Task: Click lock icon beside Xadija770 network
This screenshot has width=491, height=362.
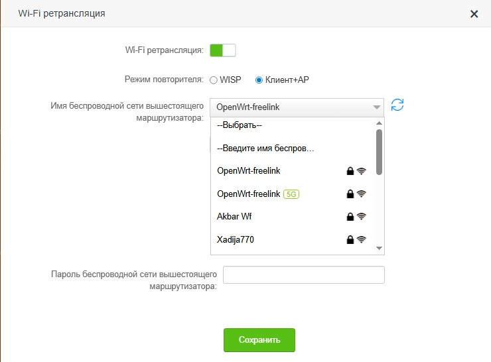Action: coord(350,239)
